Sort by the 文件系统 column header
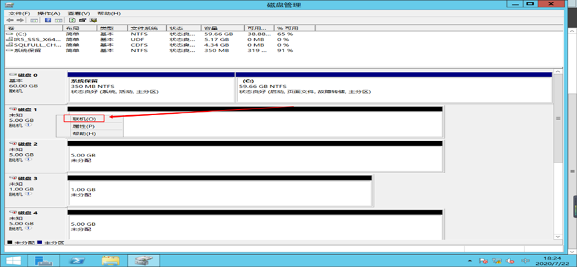This screenshot has width=577, height=267. pyautogui.click(x=147, y=28)
